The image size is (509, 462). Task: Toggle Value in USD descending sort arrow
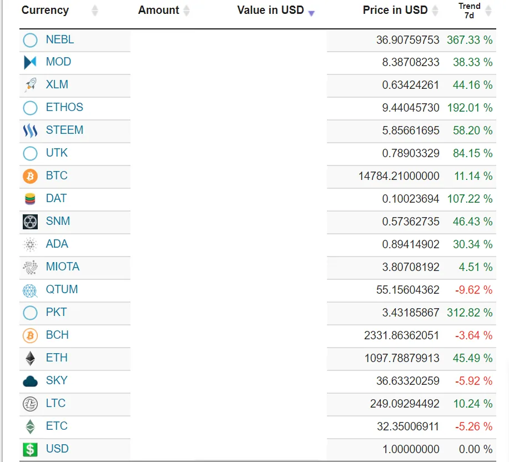click(x=311, y=13)
